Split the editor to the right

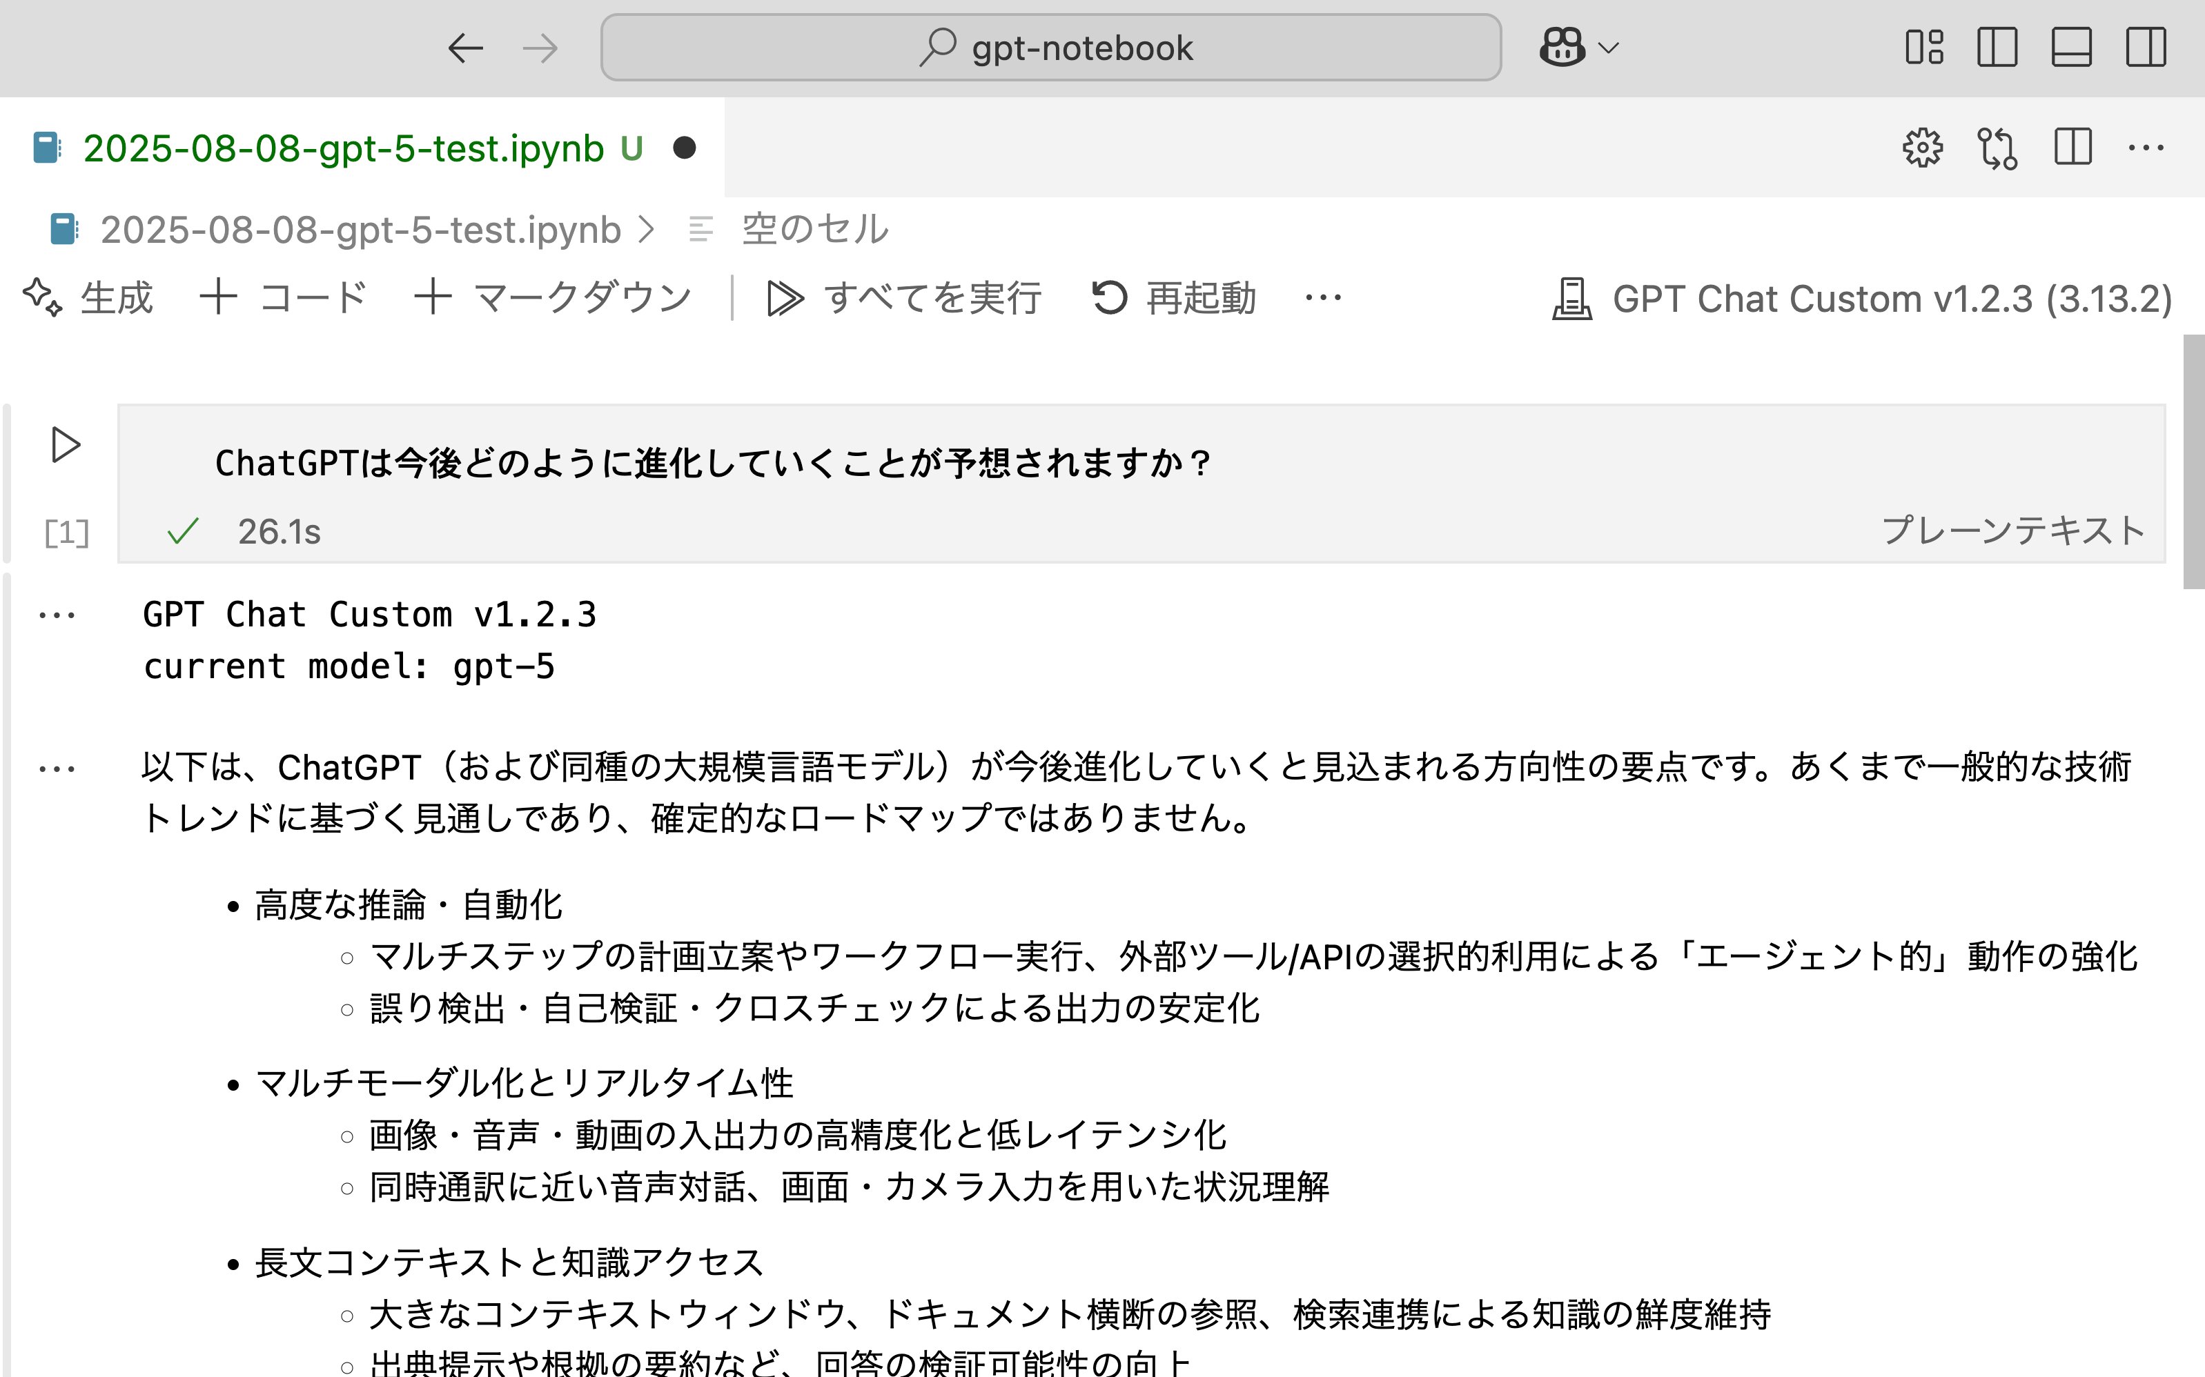[2072, 148]
